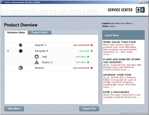This screenshot has height=115, width=149.
Task: Click the Product Overview heading
Action: [x=21, y=25]
